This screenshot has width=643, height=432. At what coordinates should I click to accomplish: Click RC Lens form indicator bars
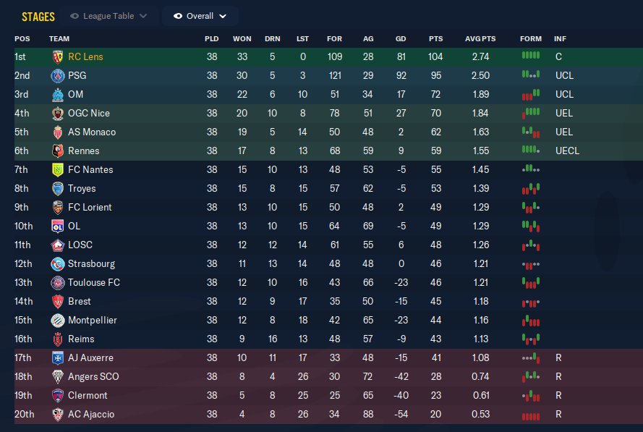tap(530, 56)
